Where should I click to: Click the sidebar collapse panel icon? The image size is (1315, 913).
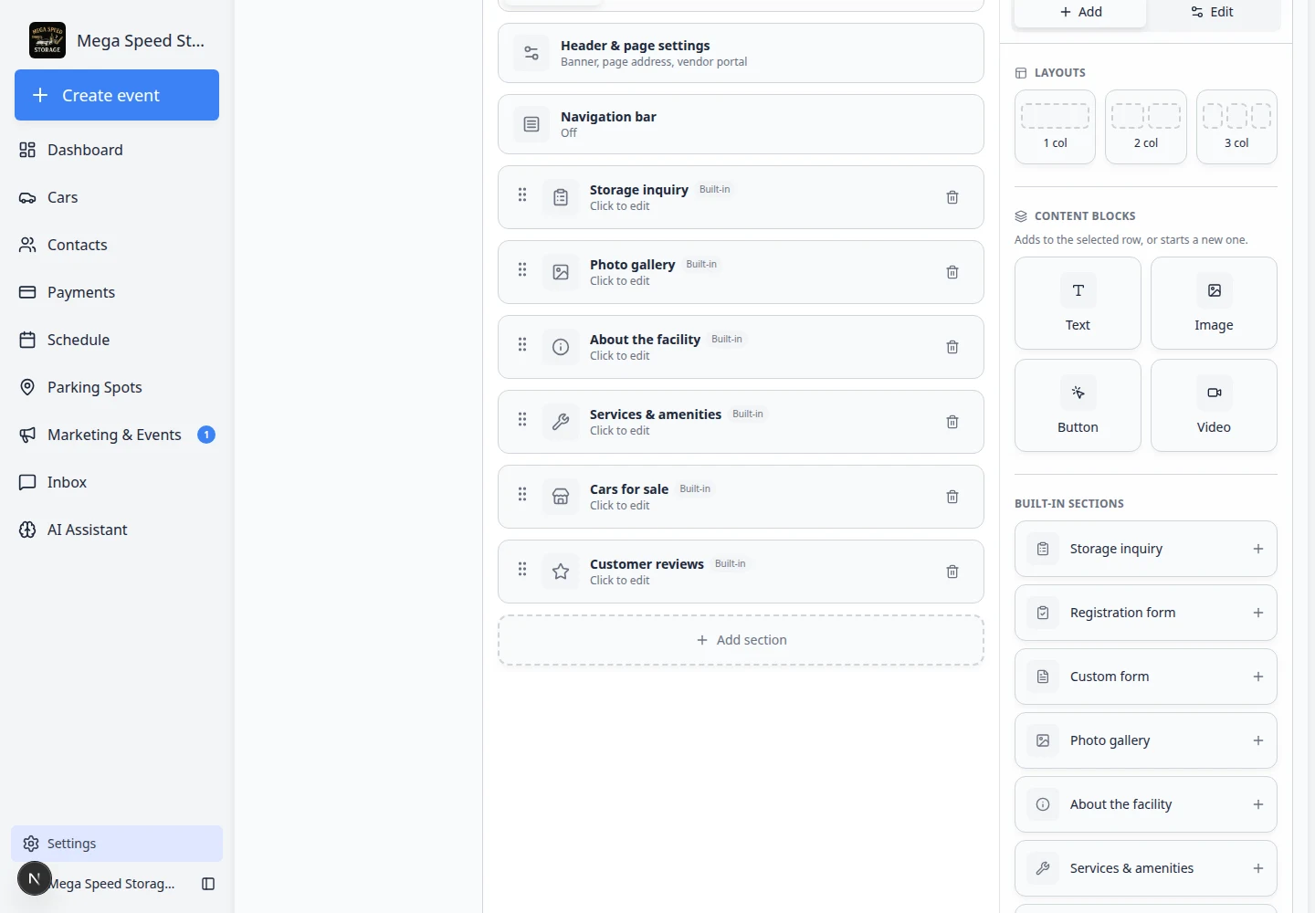pos(208,884)
